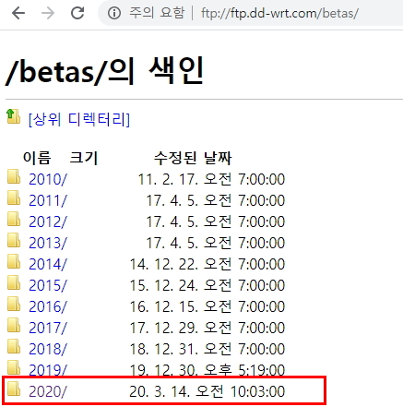Open the 2012/ folder link
The width and height of the screenshot is (403, 419).
tap(48, 221)
